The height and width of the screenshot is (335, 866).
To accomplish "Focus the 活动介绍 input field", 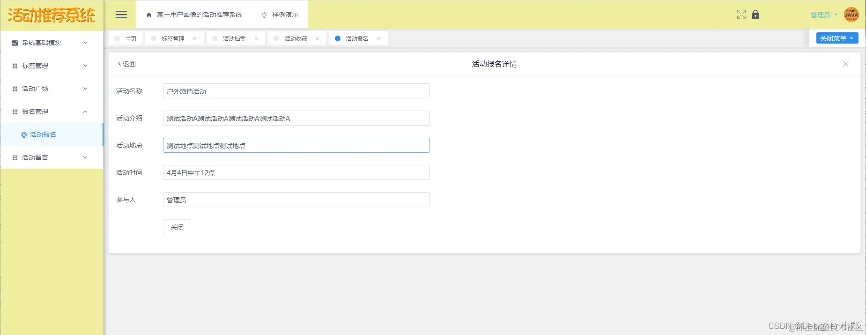I will point(296,118).
